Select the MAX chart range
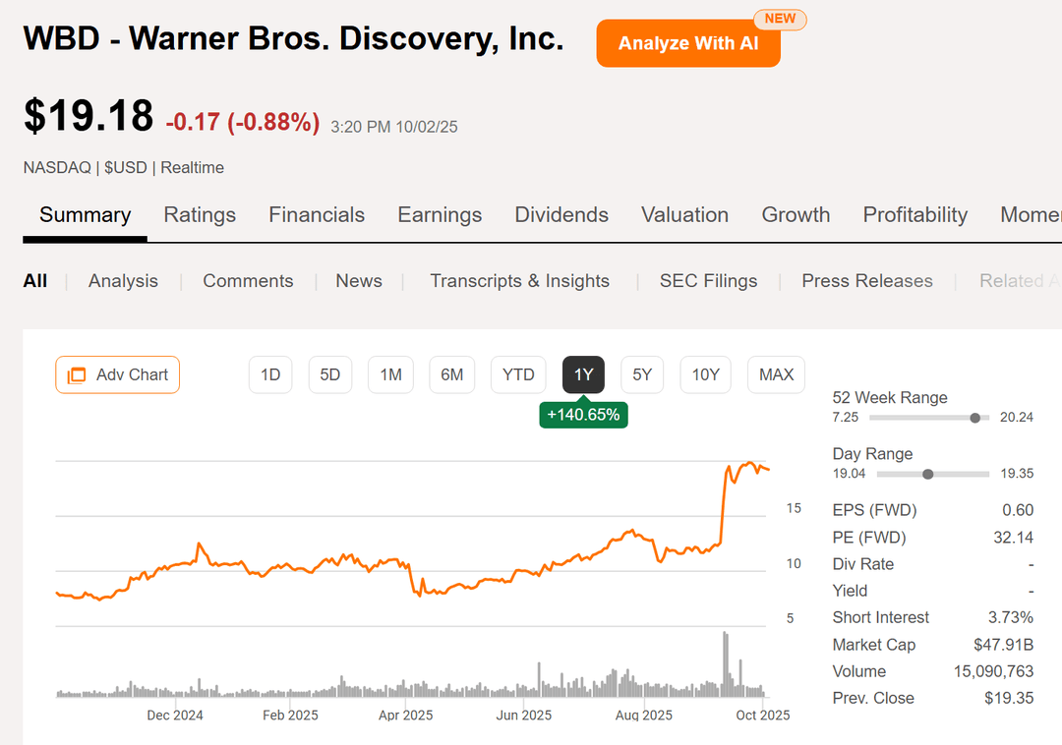Image resolution: width=1062 pixels, height=745 pixels. pyautogui.click(x=776, y=374)
